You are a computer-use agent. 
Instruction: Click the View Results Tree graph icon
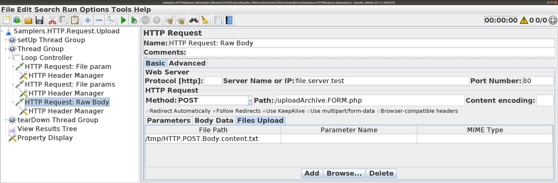click(x=12, y=129)
